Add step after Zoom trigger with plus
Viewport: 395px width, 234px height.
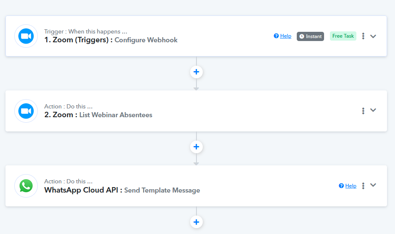pos(196,72)
